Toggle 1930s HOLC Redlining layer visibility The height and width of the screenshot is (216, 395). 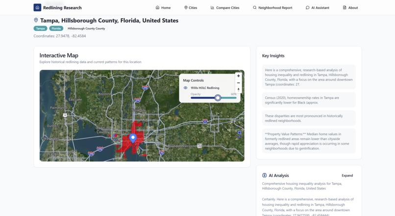tap(185, 88)
